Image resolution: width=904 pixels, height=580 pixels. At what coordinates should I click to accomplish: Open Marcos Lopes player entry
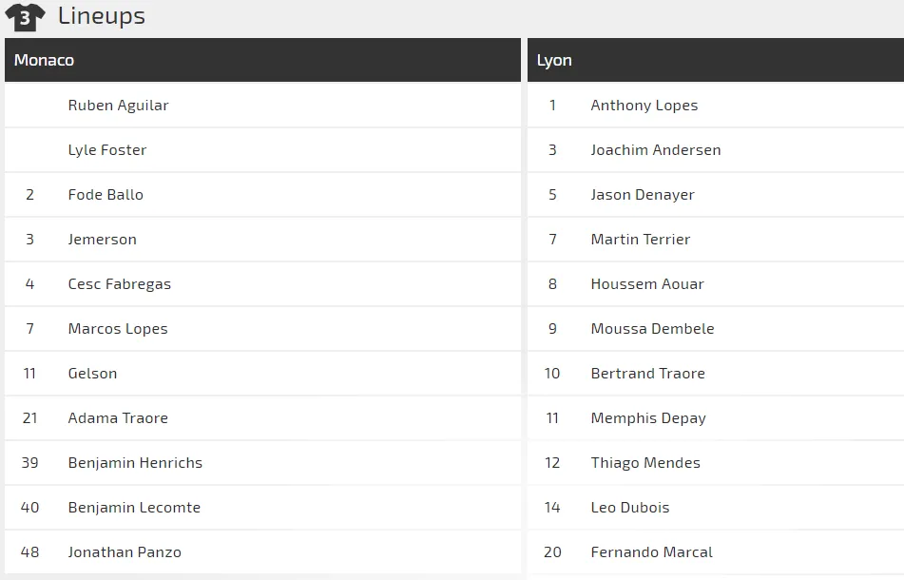point(118,329)
